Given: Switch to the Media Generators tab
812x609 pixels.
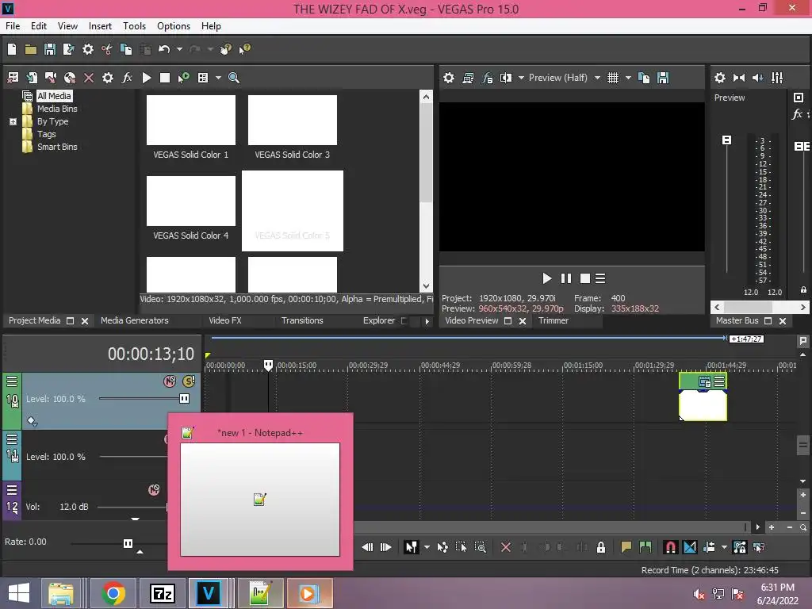Looking at the screenshot, I should tap(135, 320).
